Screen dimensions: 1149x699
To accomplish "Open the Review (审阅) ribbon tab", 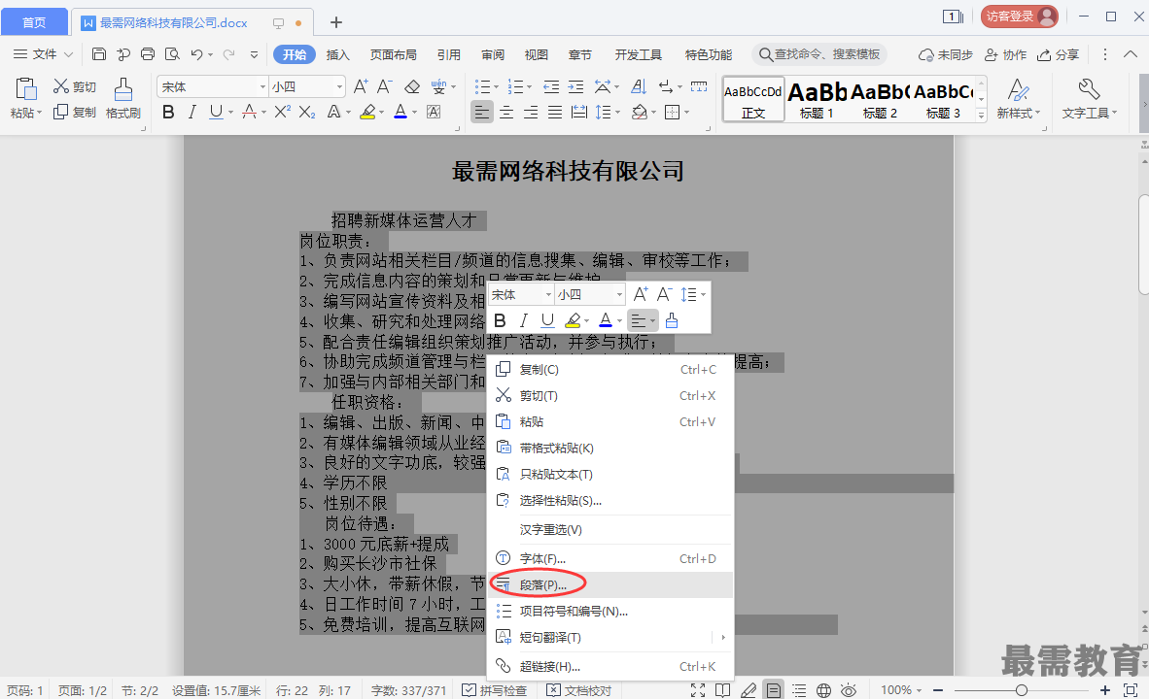I will pyautogui.click(x=493, y=55).
